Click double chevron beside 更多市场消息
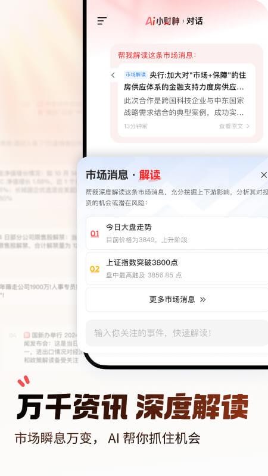This screenshot has width=268, height=476. pyautogui.click(x=202, y=300)
